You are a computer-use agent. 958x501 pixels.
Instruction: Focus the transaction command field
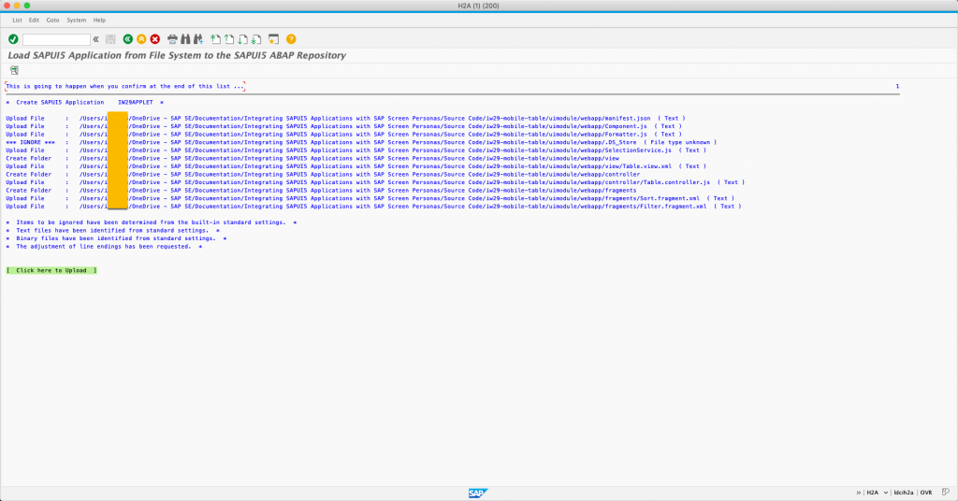point(56,39)
